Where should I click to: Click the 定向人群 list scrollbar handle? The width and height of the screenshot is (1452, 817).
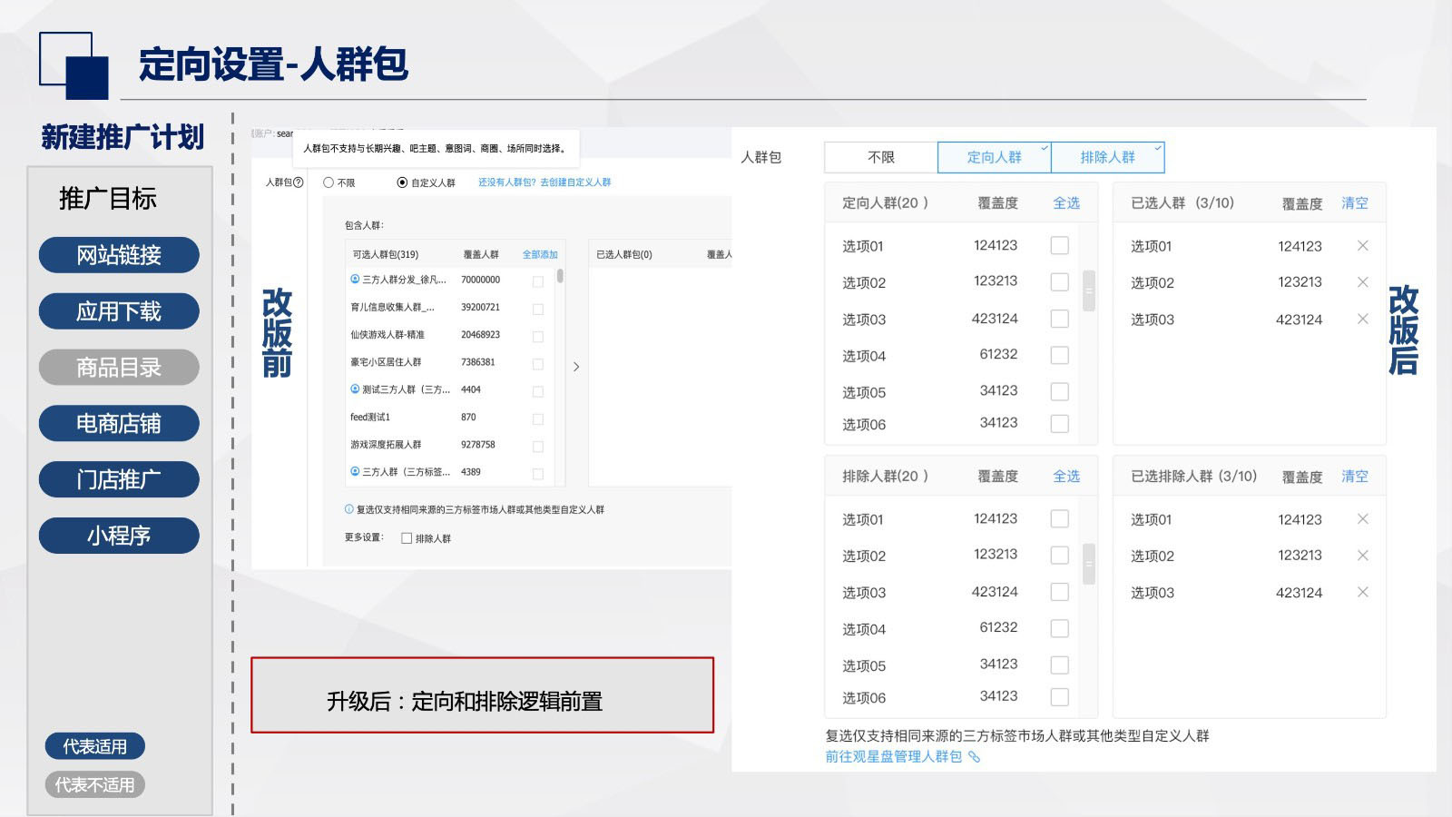(x=1089, y=290)
